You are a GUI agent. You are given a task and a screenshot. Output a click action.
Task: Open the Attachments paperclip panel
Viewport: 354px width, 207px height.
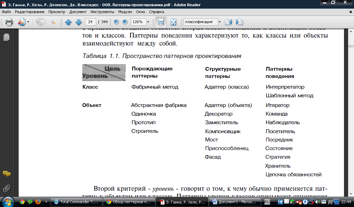(7, 188)
